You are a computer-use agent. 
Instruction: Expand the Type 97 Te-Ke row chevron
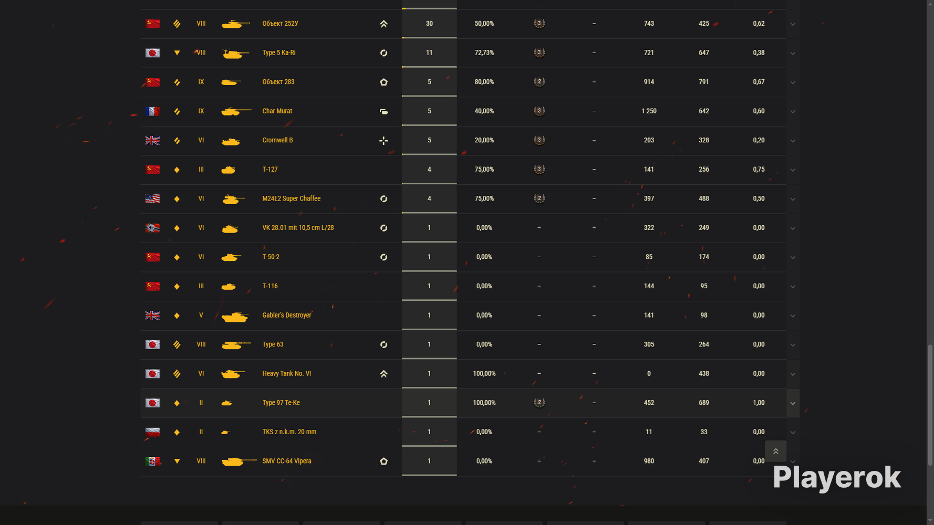tap(793, 403)
